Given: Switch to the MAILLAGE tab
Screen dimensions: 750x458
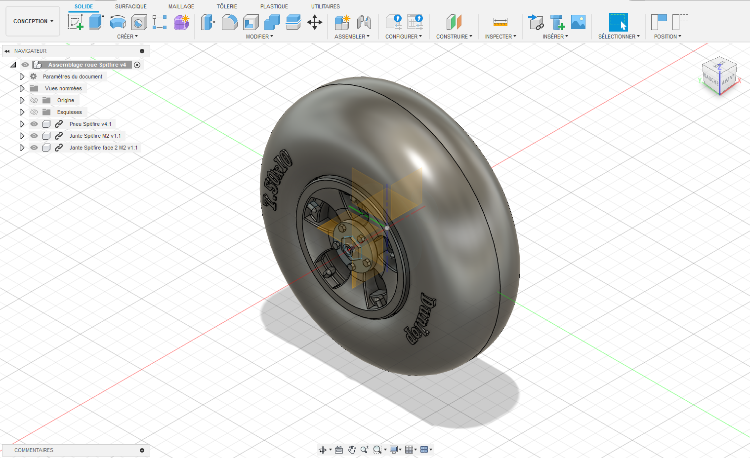Looking at the screenshot, I should tap(181, 6).
